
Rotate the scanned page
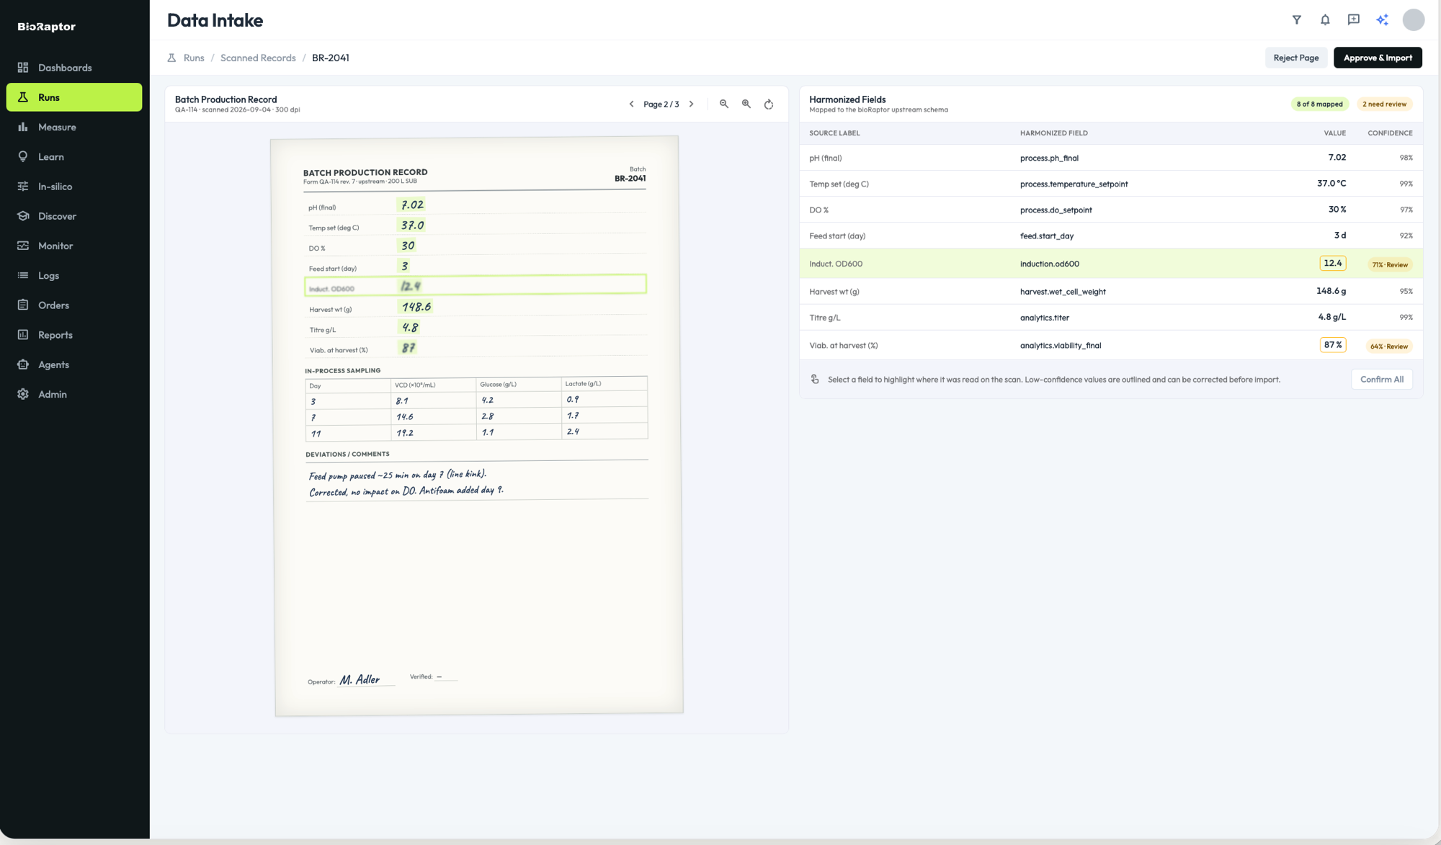click(769, 104)
